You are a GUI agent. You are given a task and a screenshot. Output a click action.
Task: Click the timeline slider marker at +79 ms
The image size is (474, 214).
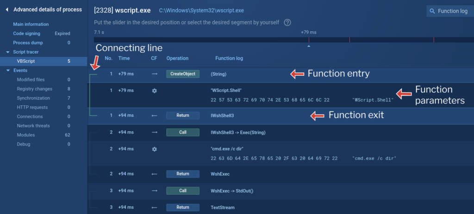point(309,46)
